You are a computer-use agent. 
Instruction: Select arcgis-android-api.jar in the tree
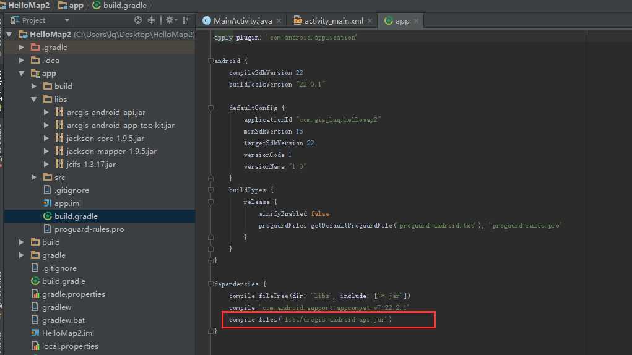pyautogui.click(x=106, y=113)
